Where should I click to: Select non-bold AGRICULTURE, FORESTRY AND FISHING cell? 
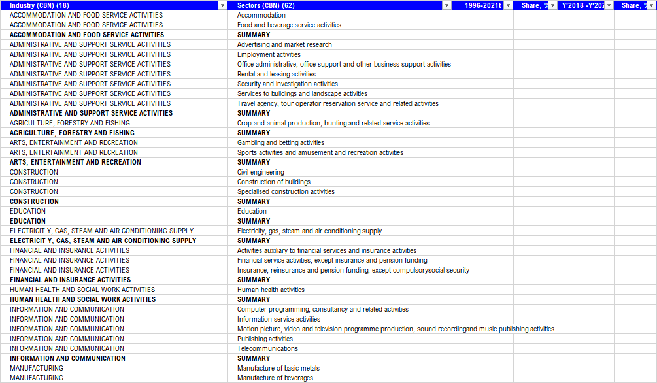point(114,123)
